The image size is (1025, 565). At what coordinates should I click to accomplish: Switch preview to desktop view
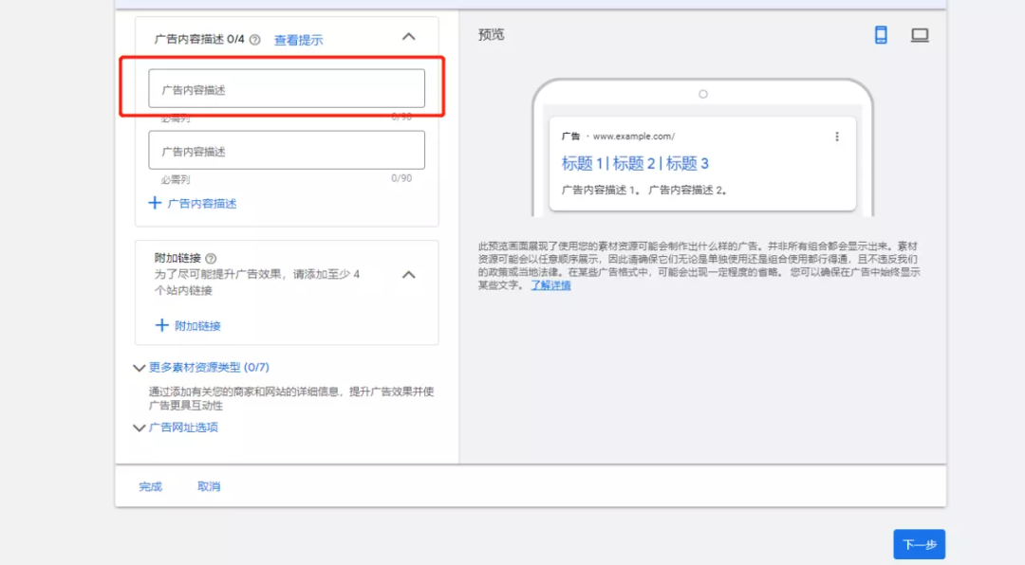coord(919,34)
